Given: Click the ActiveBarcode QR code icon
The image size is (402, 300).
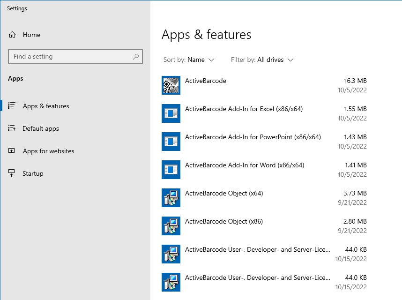Looking at the screenshot, I should click(171, 85).
